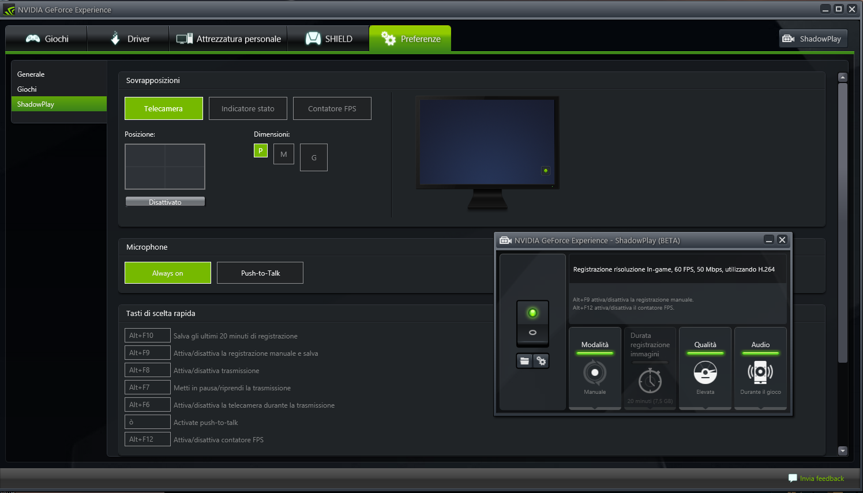Set microphone to Push-to-Talk

pos(260,273)
